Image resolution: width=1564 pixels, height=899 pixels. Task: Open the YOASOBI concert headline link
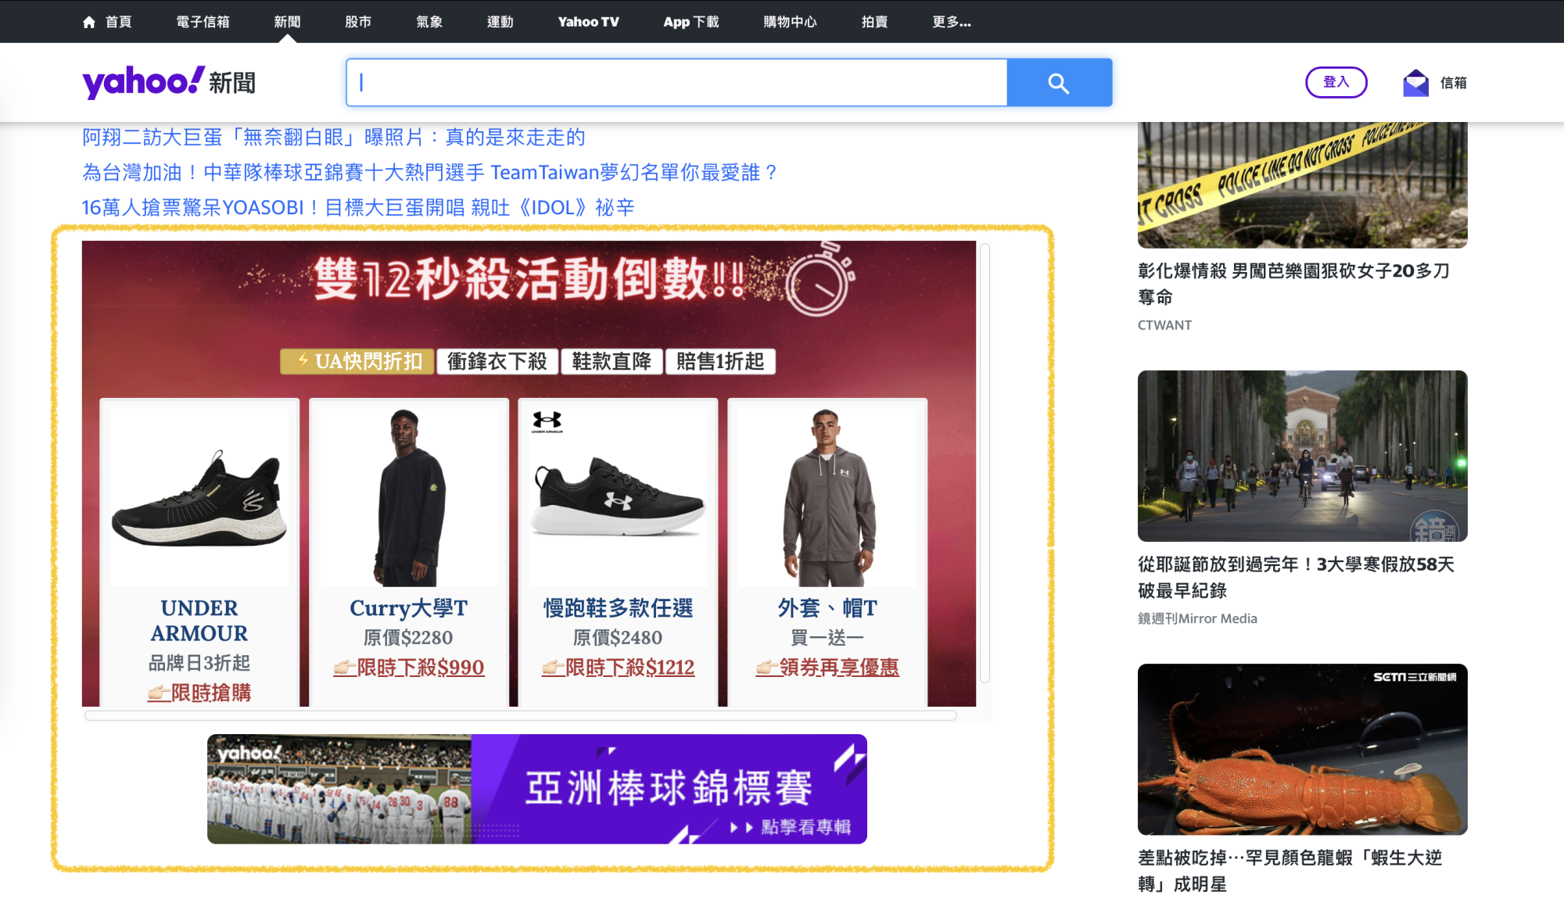pyautogui.click(x=358, y=206)
